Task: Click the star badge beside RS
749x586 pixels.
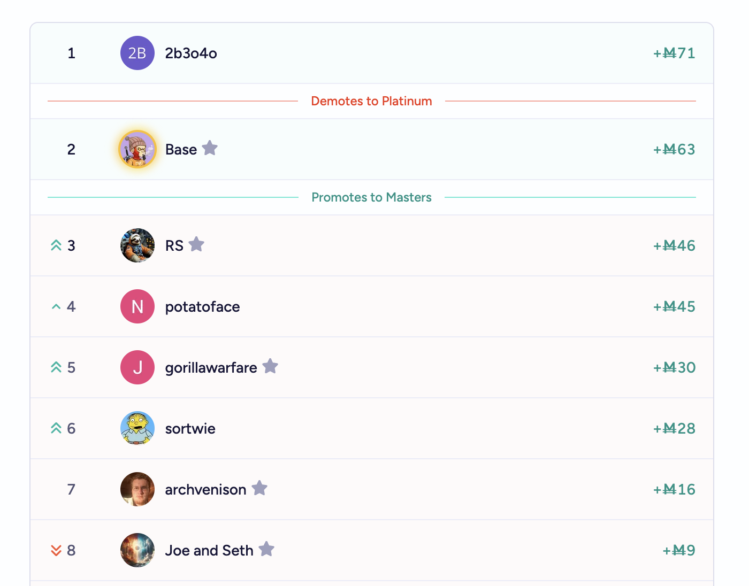Action: coord(196,244)
